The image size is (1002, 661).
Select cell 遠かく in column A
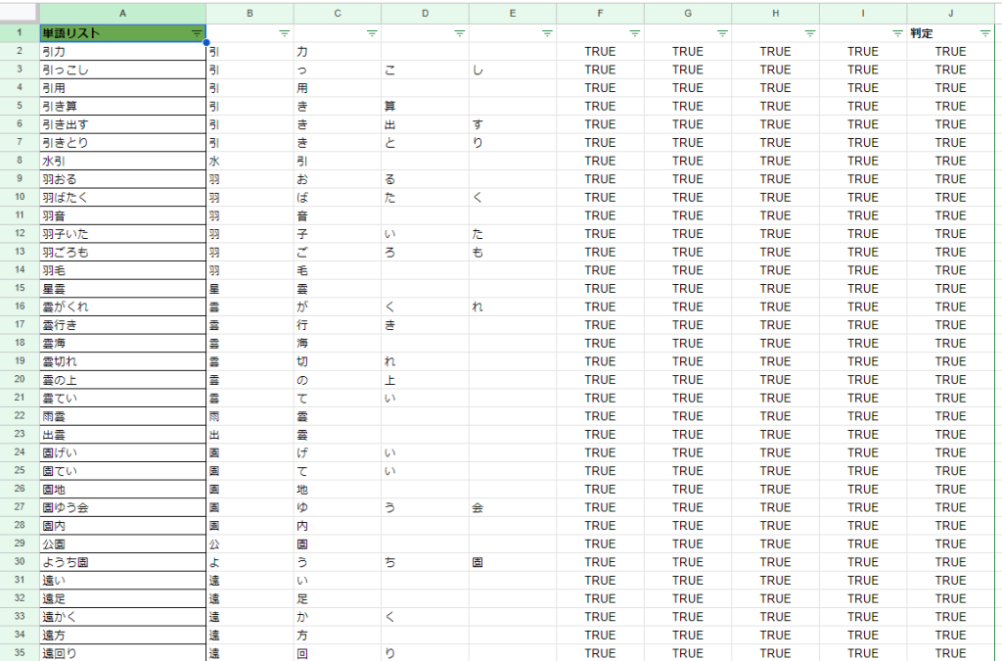(x=122, y=617)
